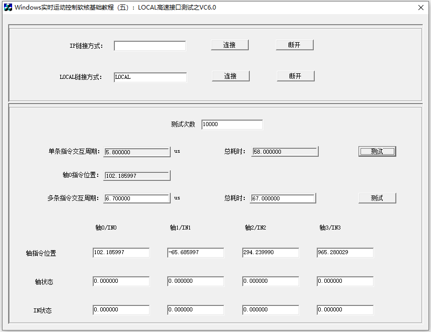Viewport: 431px width, 332px height.
Task: Click inside the empty IP链接方式 text box
Action: pos(150,45)
